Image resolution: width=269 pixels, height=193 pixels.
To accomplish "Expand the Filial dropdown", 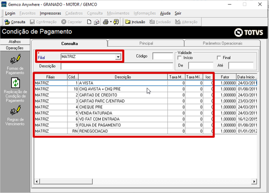I will click(118, 57).
